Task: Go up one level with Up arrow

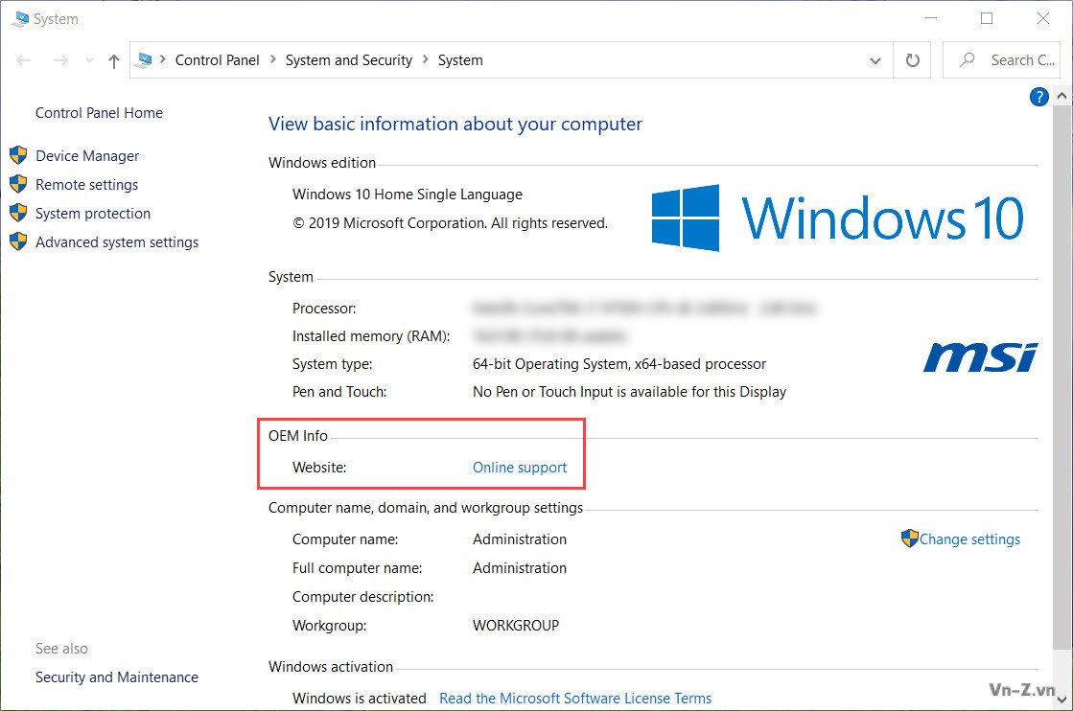Action: pos(113,60)
